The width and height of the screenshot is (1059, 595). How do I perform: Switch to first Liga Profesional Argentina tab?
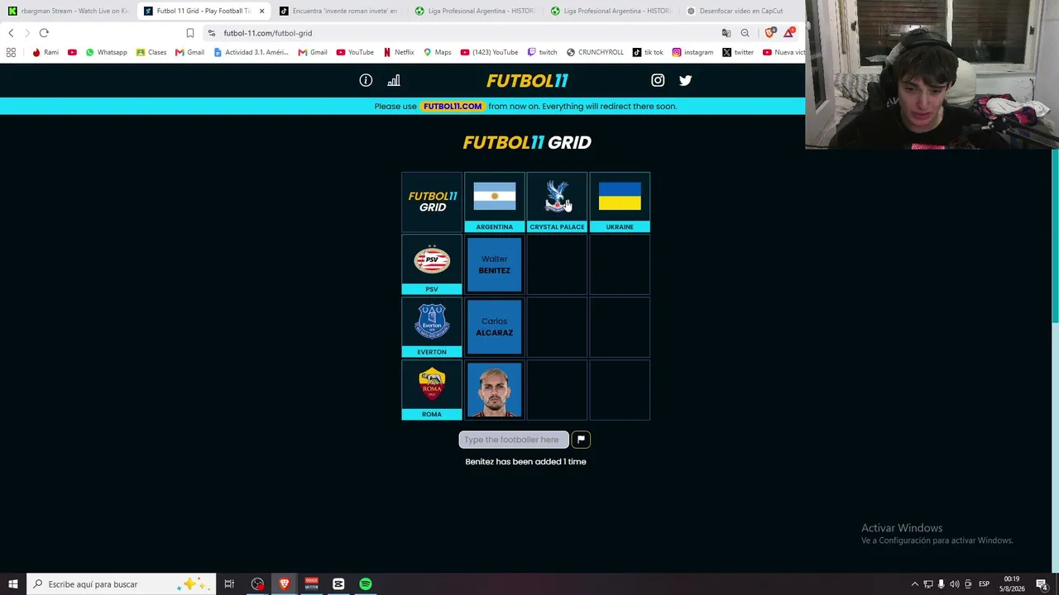[475, 11]
